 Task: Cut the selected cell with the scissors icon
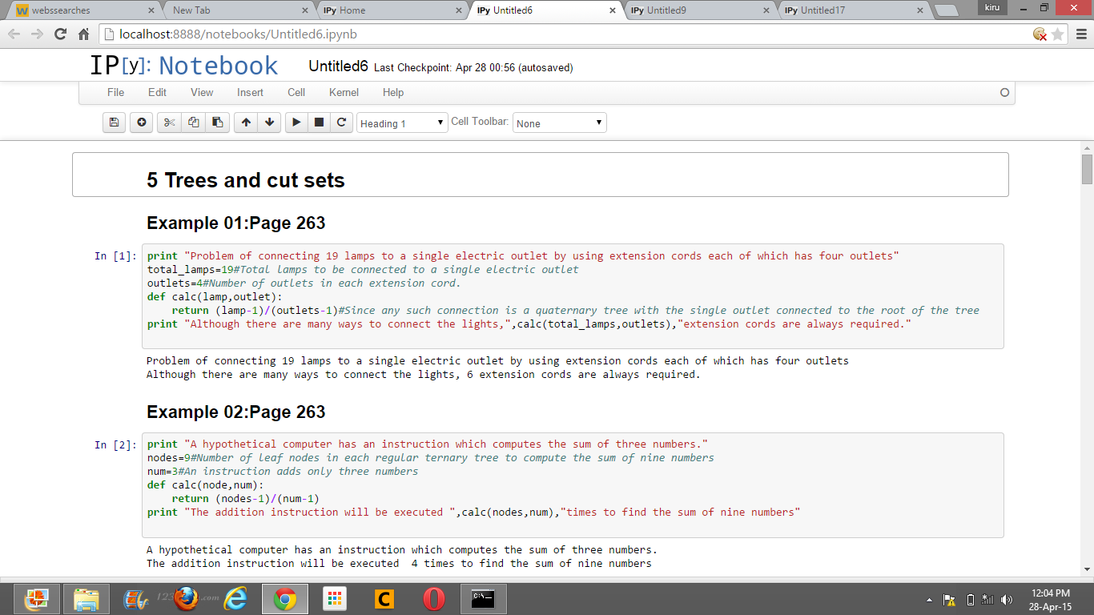point(169,123)
